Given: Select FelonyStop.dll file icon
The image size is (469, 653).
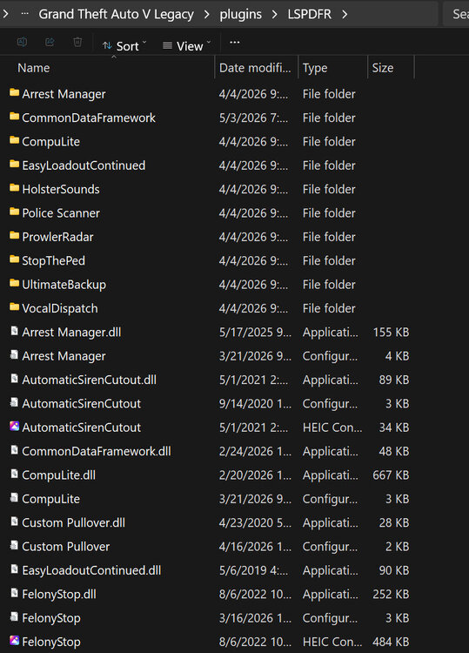Looking at the screenshot, I should pyautogui.click(x=14, y=593).
